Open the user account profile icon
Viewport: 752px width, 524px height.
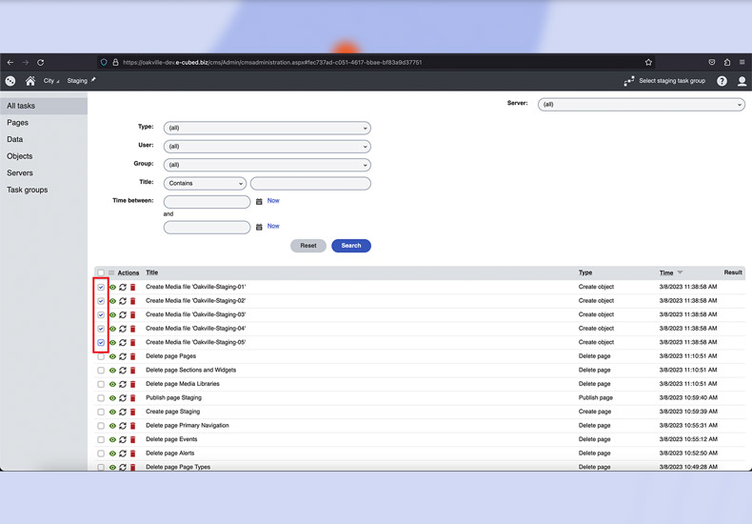(742, 81)
